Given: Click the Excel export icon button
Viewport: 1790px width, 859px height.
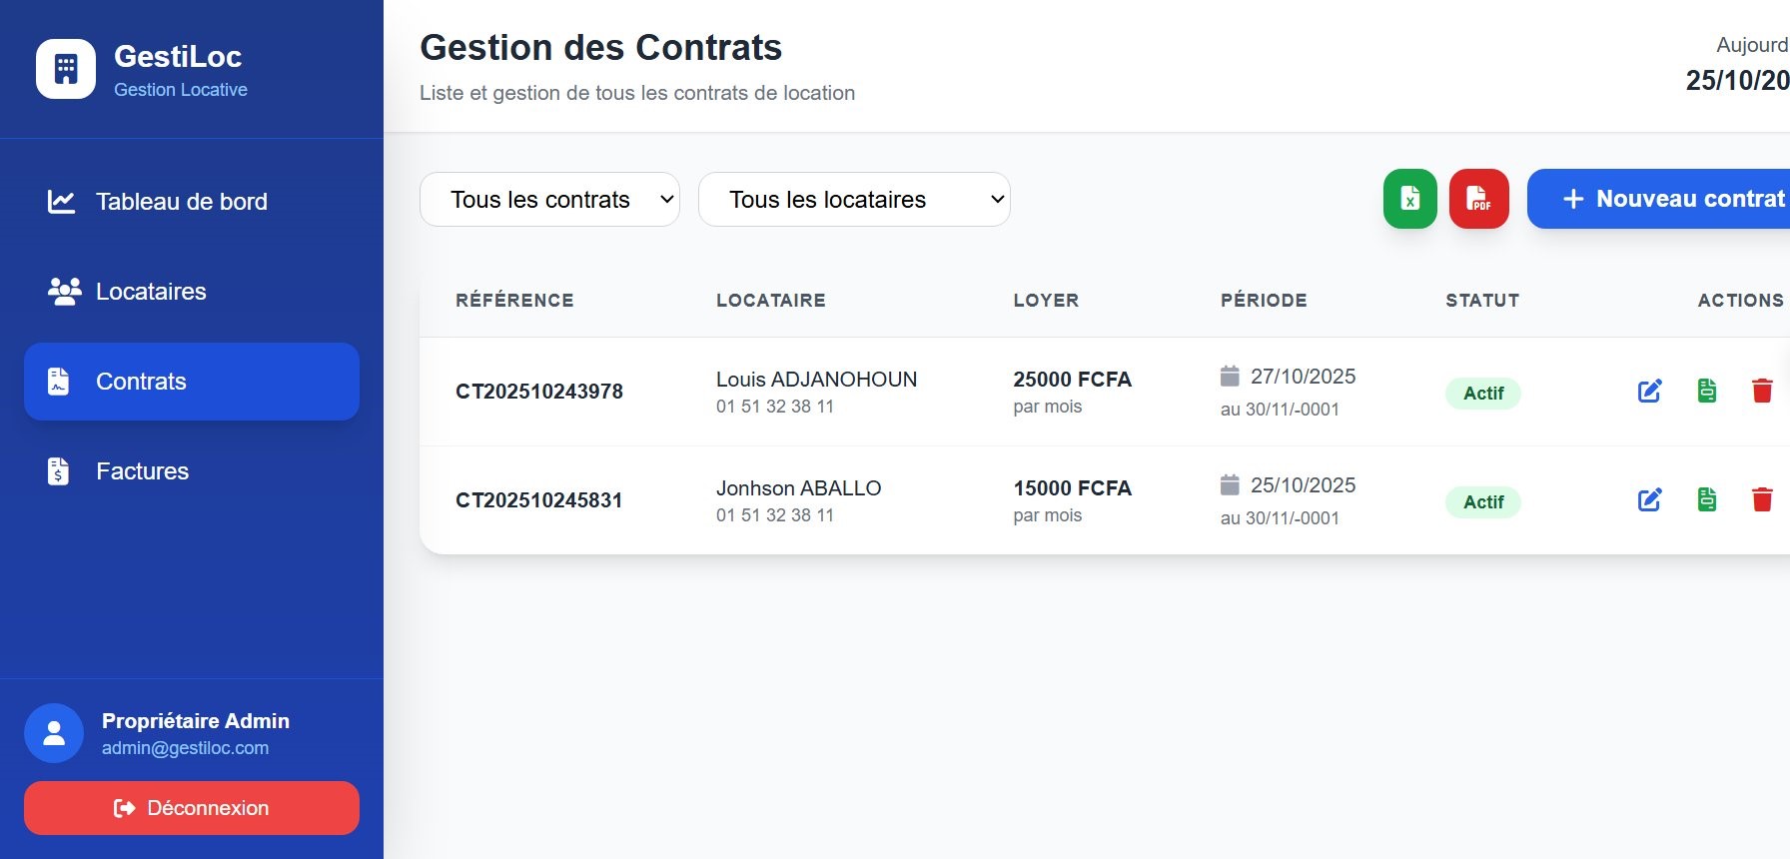Looking at the screenshot, I should click(1409, 199).
